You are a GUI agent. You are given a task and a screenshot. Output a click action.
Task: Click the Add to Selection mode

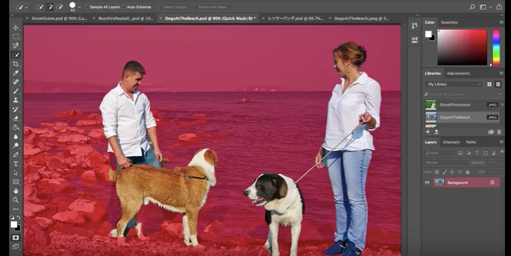pyautogui.click(x=50, y=7)
